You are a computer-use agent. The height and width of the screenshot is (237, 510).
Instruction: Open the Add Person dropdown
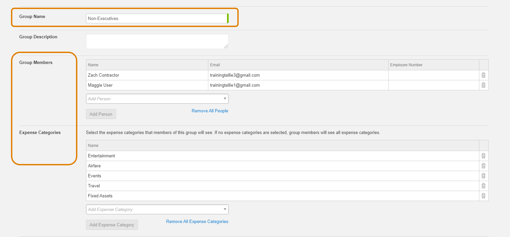pos(157,99)
